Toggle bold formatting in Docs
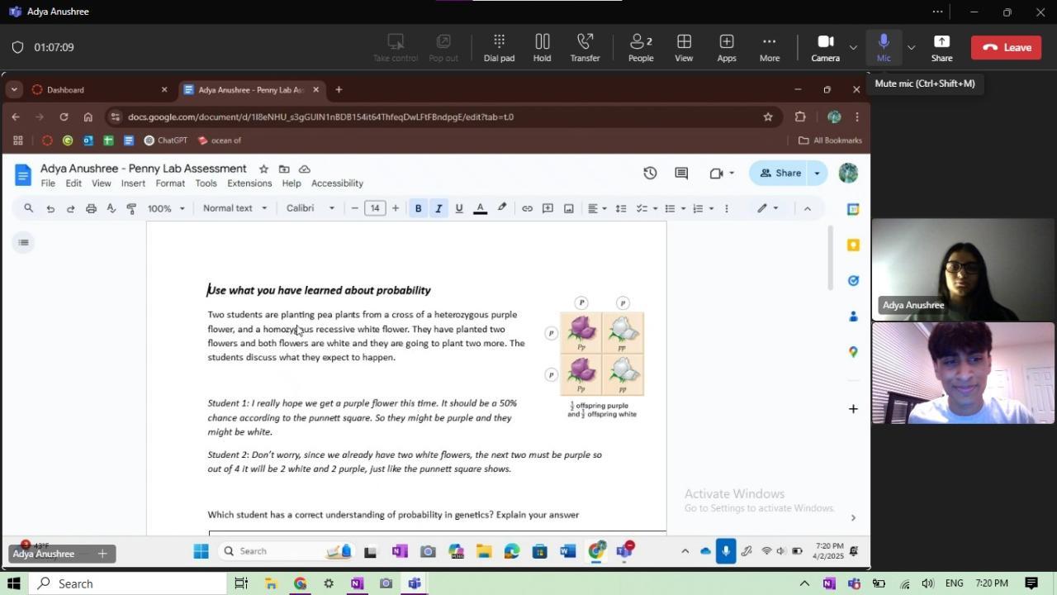The image size is (1057, 595). pos(418,208)
